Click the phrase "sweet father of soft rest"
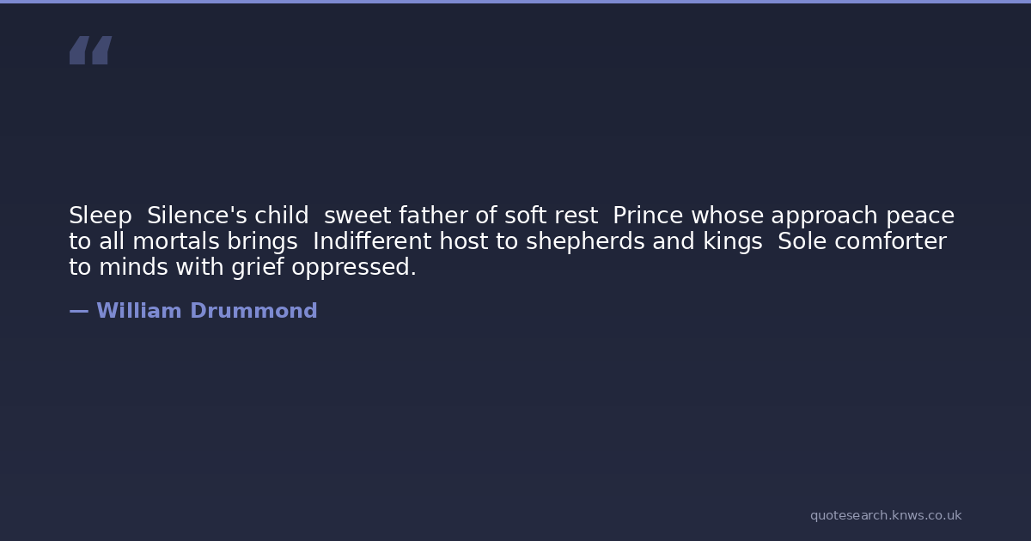The image size is (1031, 541). pos(461,216)
